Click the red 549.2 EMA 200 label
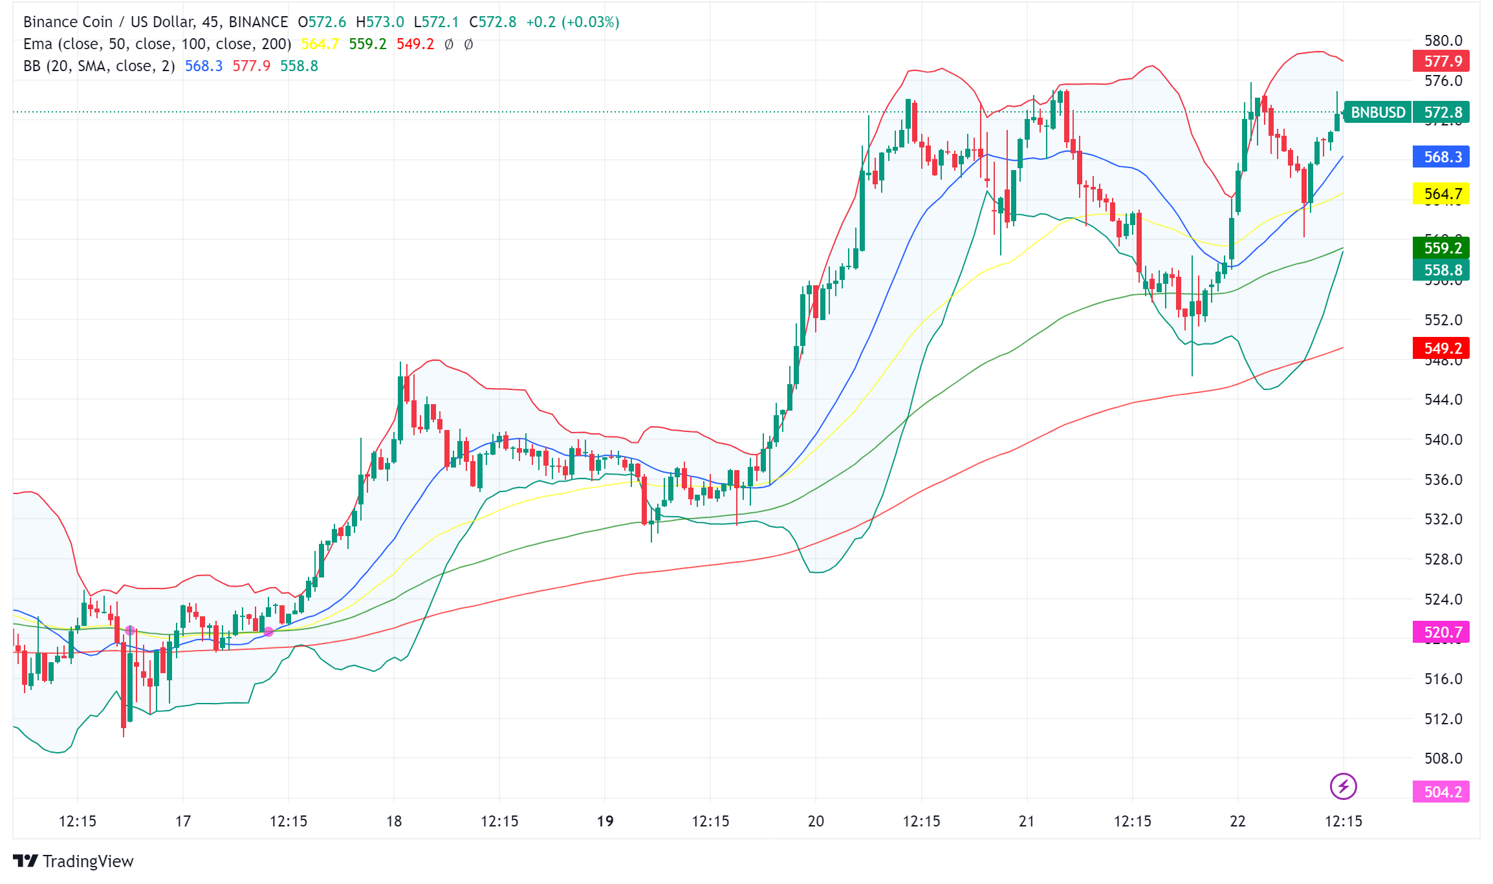The height and width of the screenshot is (884, 1493). point(1442,349)
